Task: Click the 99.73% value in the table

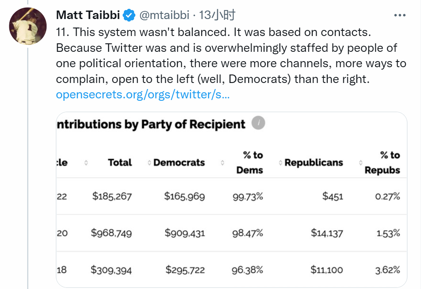Action: (248, 197)
